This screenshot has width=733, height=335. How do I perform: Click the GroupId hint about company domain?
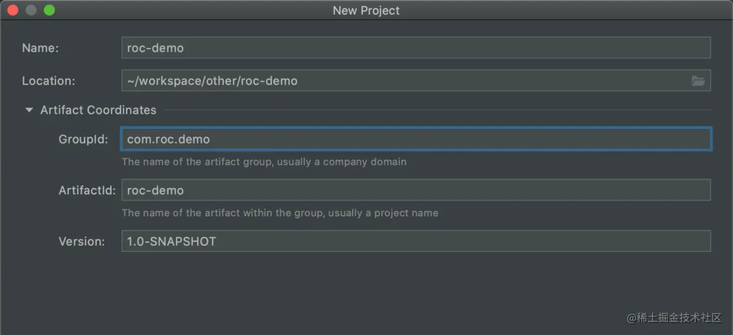click(x=264, y=161)
